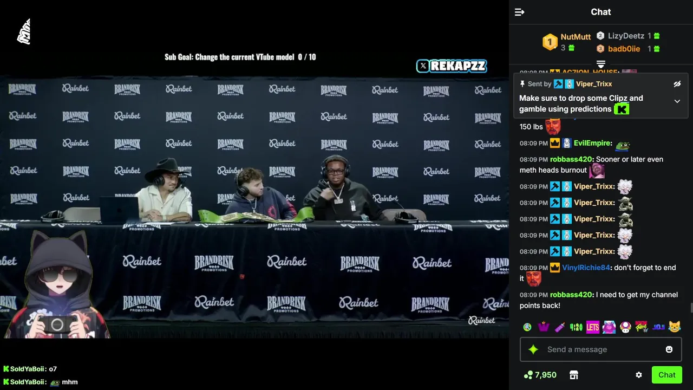
Task: Select the mushroom quick emote
Action: [x=625, y=327]
